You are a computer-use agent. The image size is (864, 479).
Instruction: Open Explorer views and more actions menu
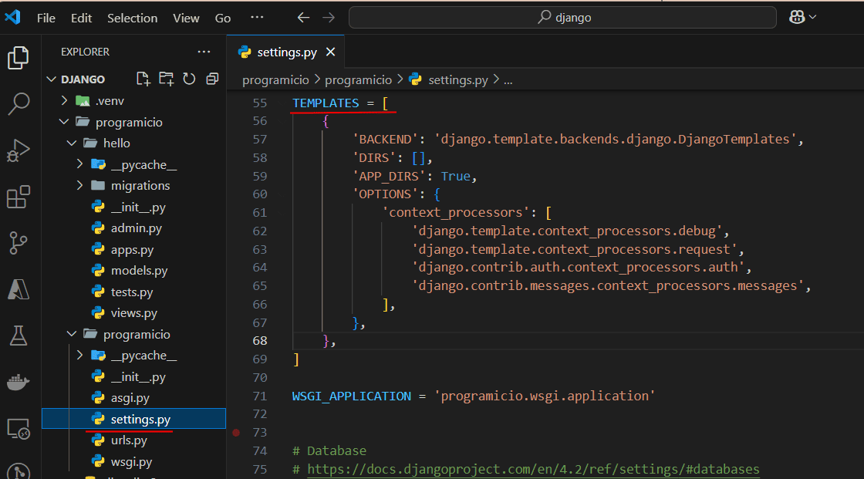[204, 52]
